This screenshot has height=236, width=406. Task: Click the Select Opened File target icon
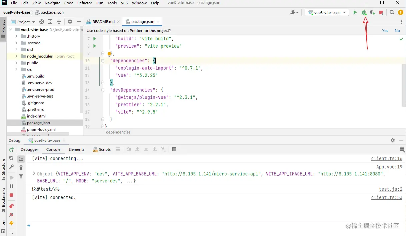pos(42,22)
